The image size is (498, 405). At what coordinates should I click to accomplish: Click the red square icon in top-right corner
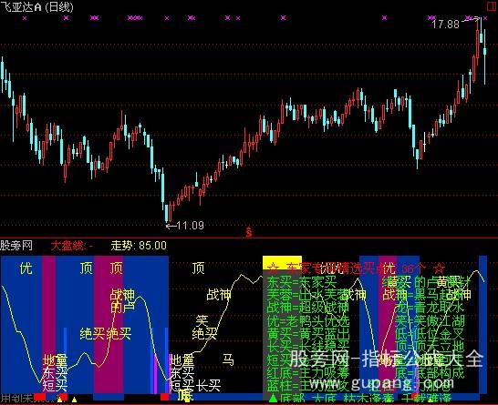click(492, 6)
